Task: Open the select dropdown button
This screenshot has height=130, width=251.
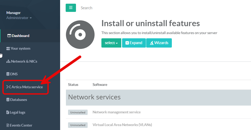Action: click(x=111, y=43)
